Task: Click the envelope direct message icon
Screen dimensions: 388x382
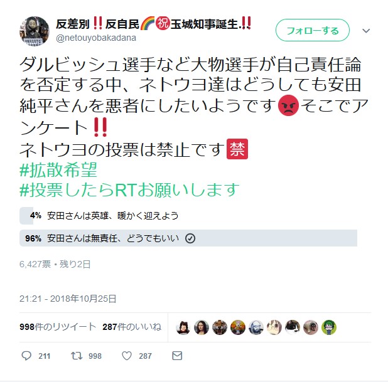Action: click(x=177, y=356)
